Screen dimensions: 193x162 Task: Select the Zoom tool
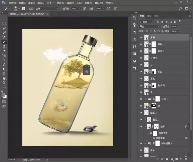pyautogui.click(x=4, y=83)
